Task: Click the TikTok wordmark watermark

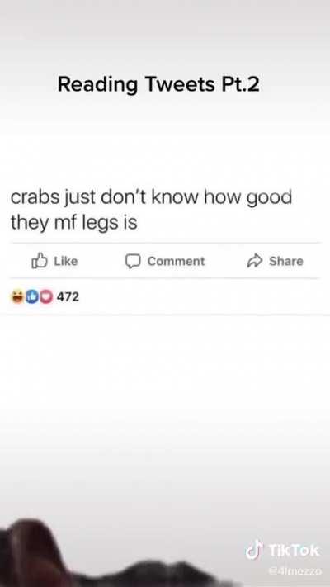Action: [294, 551]
